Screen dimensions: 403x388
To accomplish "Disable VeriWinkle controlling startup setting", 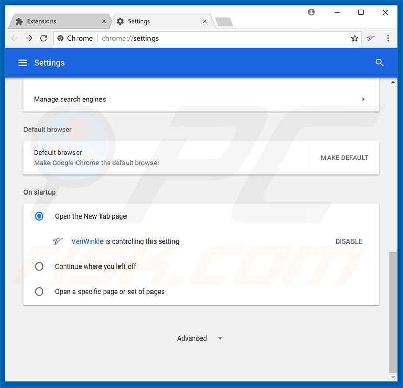I will (348, 241).
